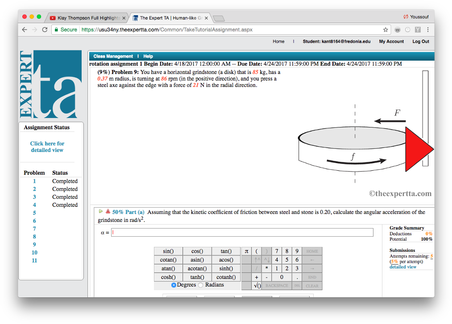The image size is (452, 324).
Task: Click the Log Out link
Action: [x=421, y=41]
